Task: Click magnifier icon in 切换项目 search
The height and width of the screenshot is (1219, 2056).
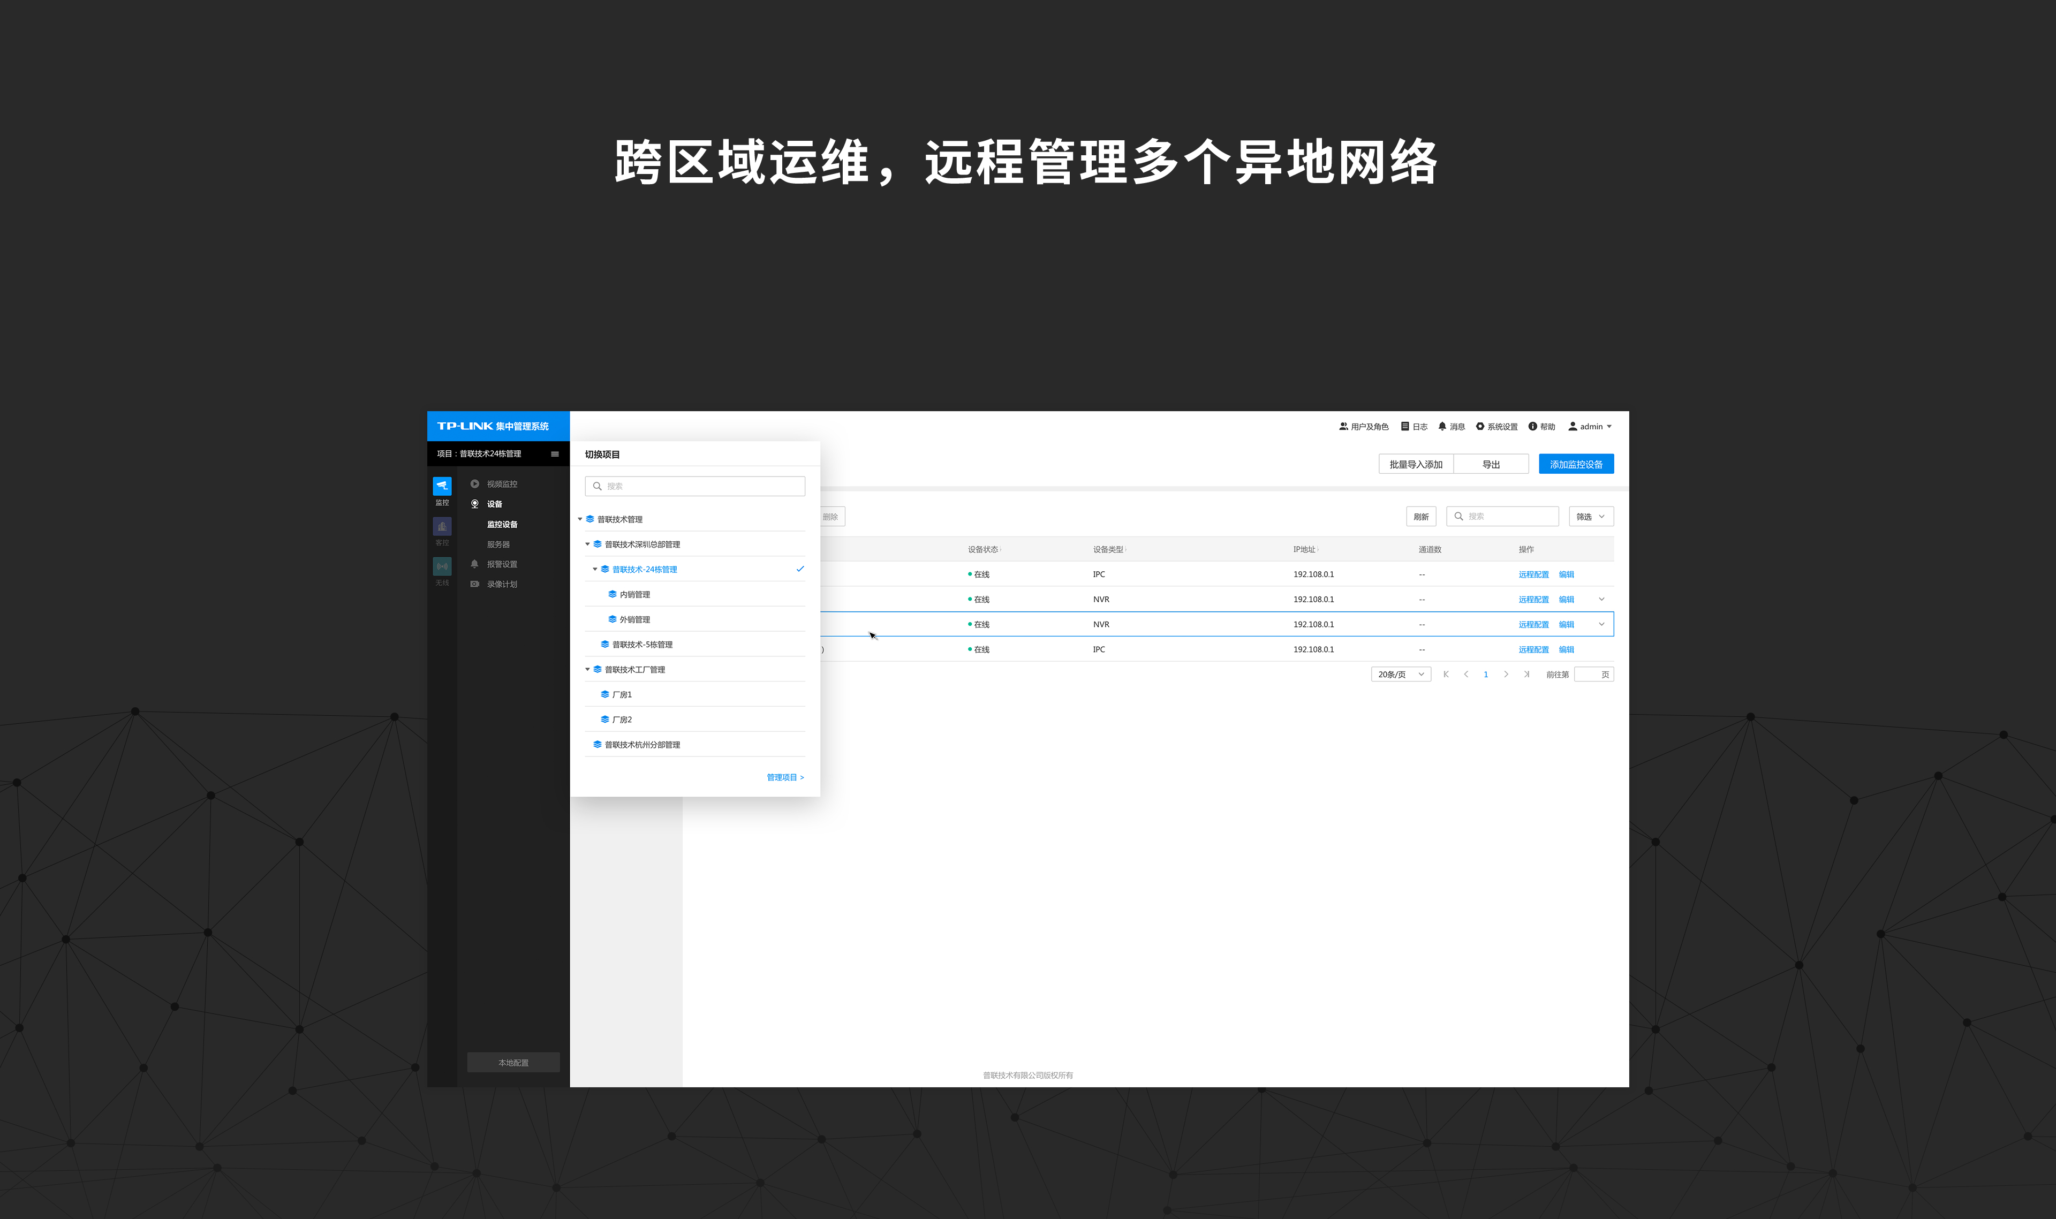Action: [x=597, y=486]
